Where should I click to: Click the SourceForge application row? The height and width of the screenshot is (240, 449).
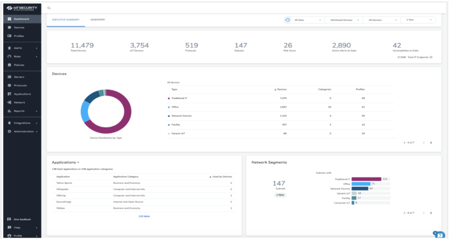coord(144,202)
